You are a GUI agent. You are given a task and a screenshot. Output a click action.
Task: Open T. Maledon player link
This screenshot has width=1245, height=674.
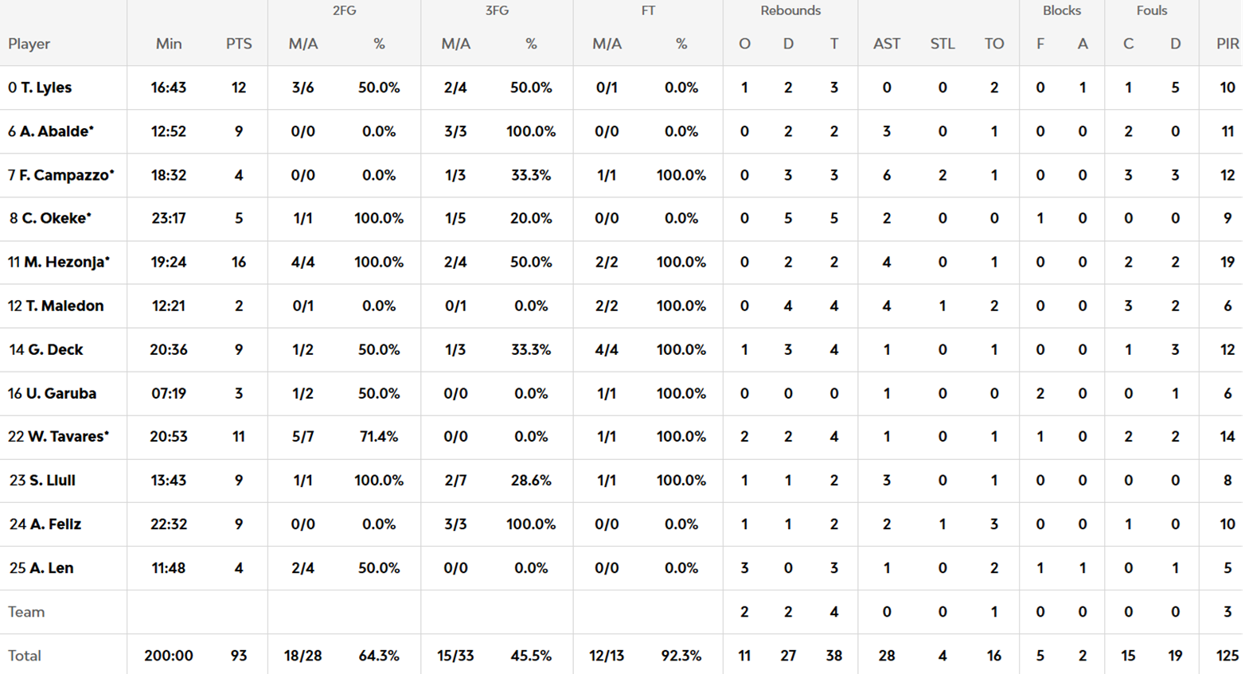[x=64, y=306]
